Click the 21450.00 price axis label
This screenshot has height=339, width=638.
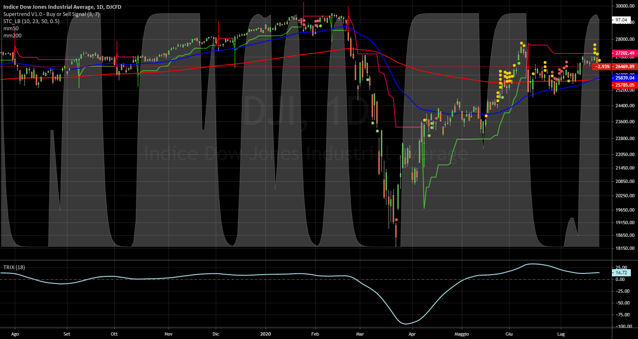[x=625, y=168]
